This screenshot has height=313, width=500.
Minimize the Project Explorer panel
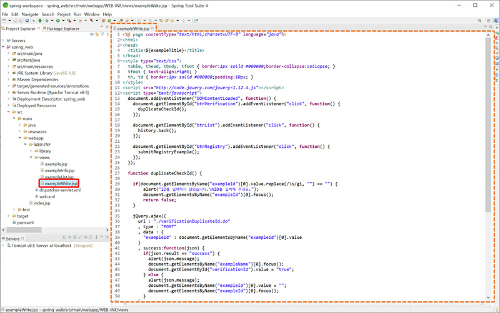(102, 27)
